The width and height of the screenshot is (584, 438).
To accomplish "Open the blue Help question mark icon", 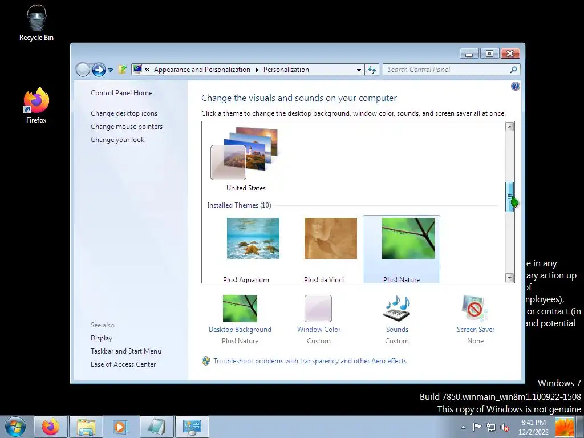I will (x=515, y=87).
